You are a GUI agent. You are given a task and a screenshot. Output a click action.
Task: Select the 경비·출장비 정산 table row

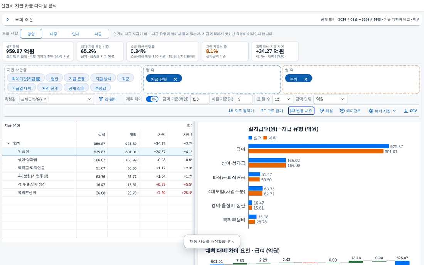coord(97,184)
